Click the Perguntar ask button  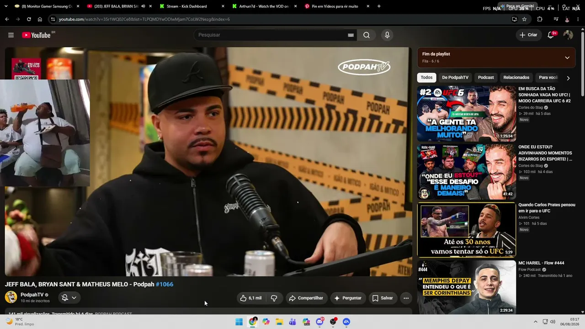point(348,298)
